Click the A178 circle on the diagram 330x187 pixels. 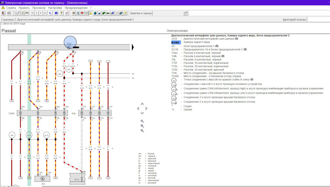[x=29, y=135]
